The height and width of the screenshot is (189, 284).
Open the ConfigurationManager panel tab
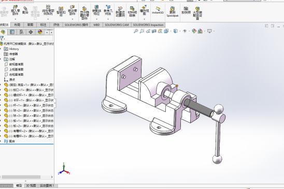click(x=21, y=32)
